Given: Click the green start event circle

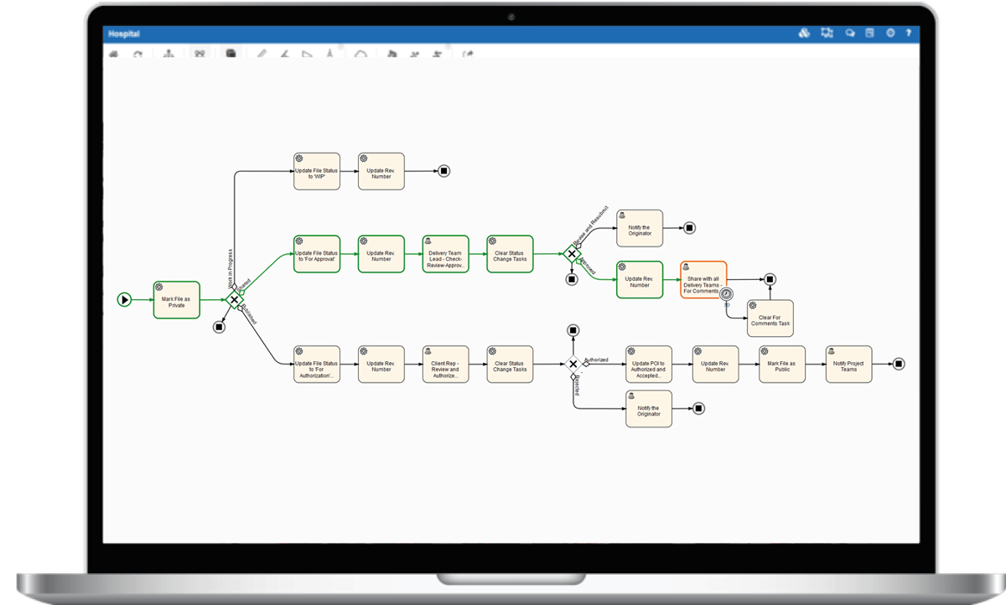Looking at the screenshot, I should pos(124,299).
